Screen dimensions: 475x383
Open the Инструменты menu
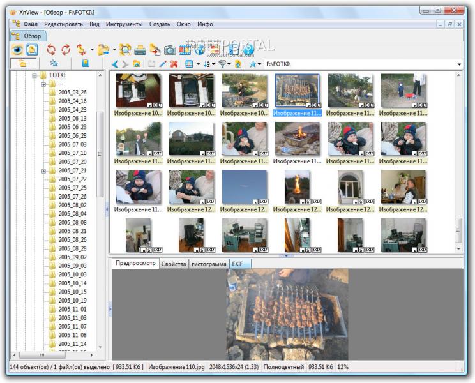tap(124, 24)
